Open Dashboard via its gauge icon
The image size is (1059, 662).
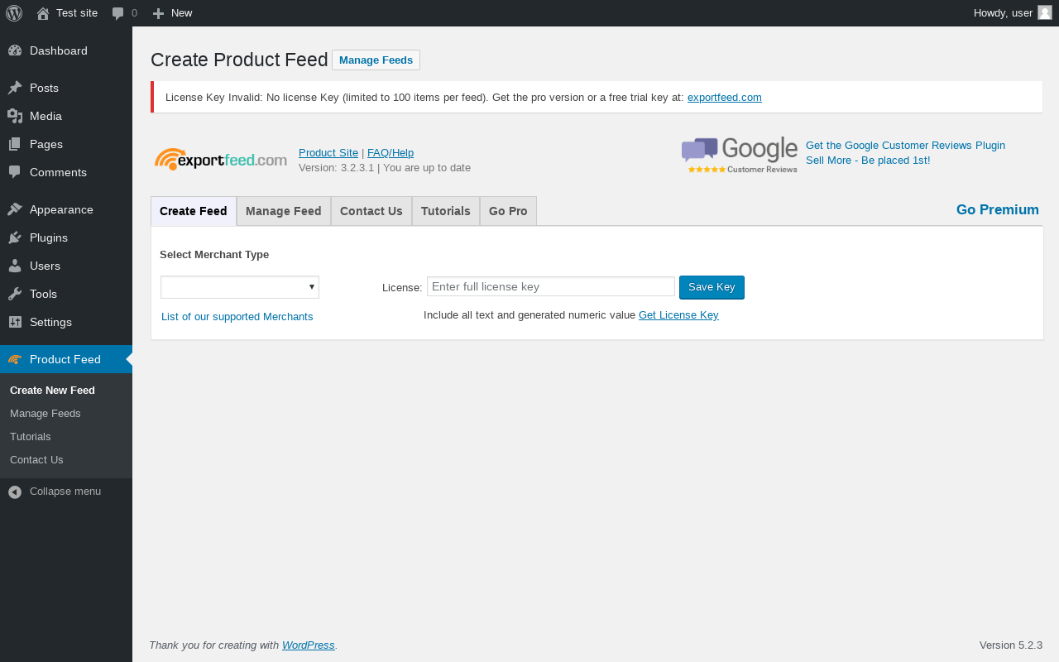click(x=15, y=50)
